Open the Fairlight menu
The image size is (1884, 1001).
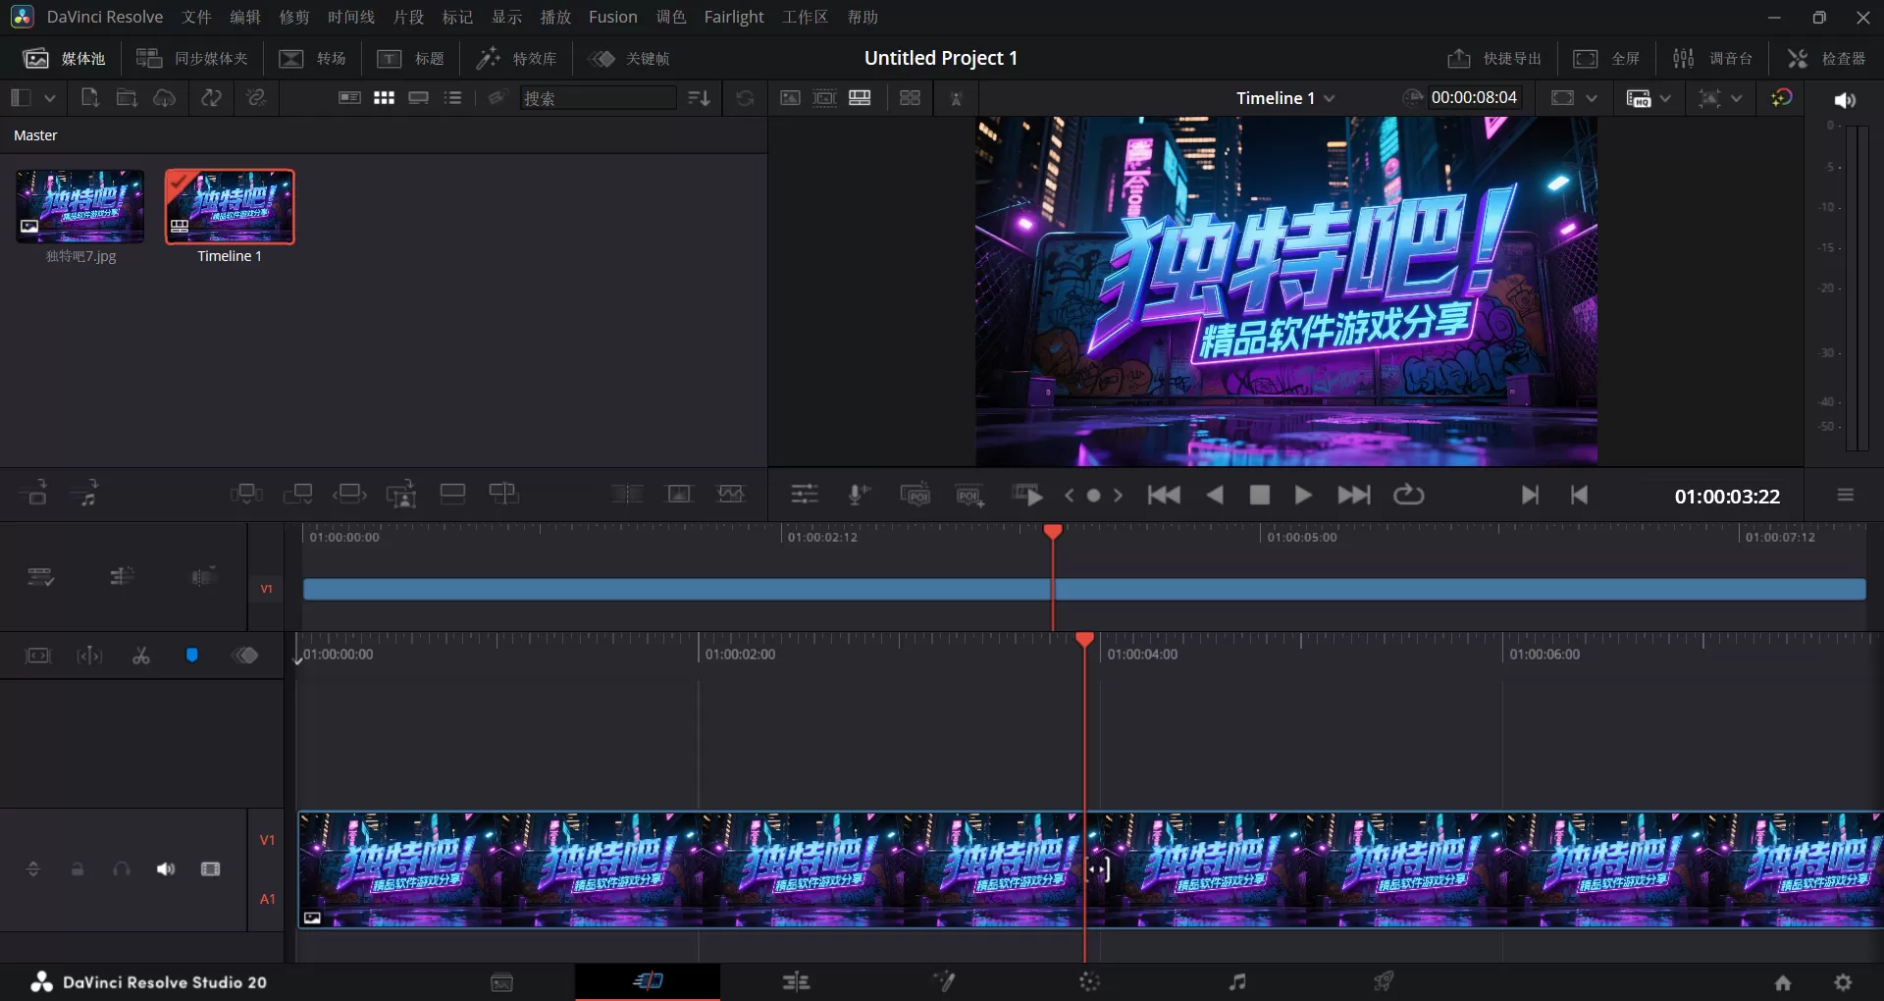pyautogui.click(x=733, y=17)
